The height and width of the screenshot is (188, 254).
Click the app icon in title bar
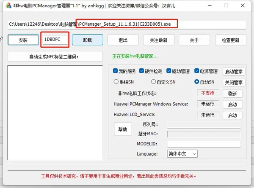tap(8, 5)
